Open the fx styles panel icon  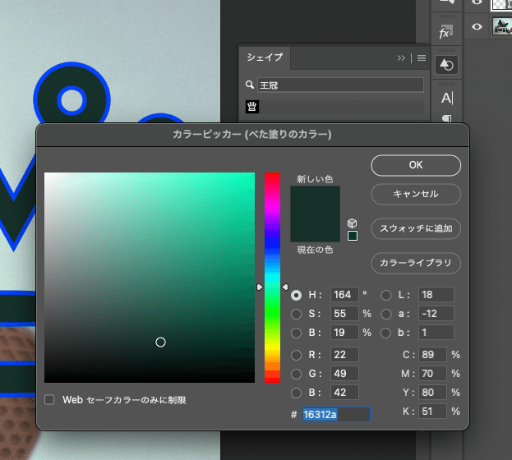446,32
